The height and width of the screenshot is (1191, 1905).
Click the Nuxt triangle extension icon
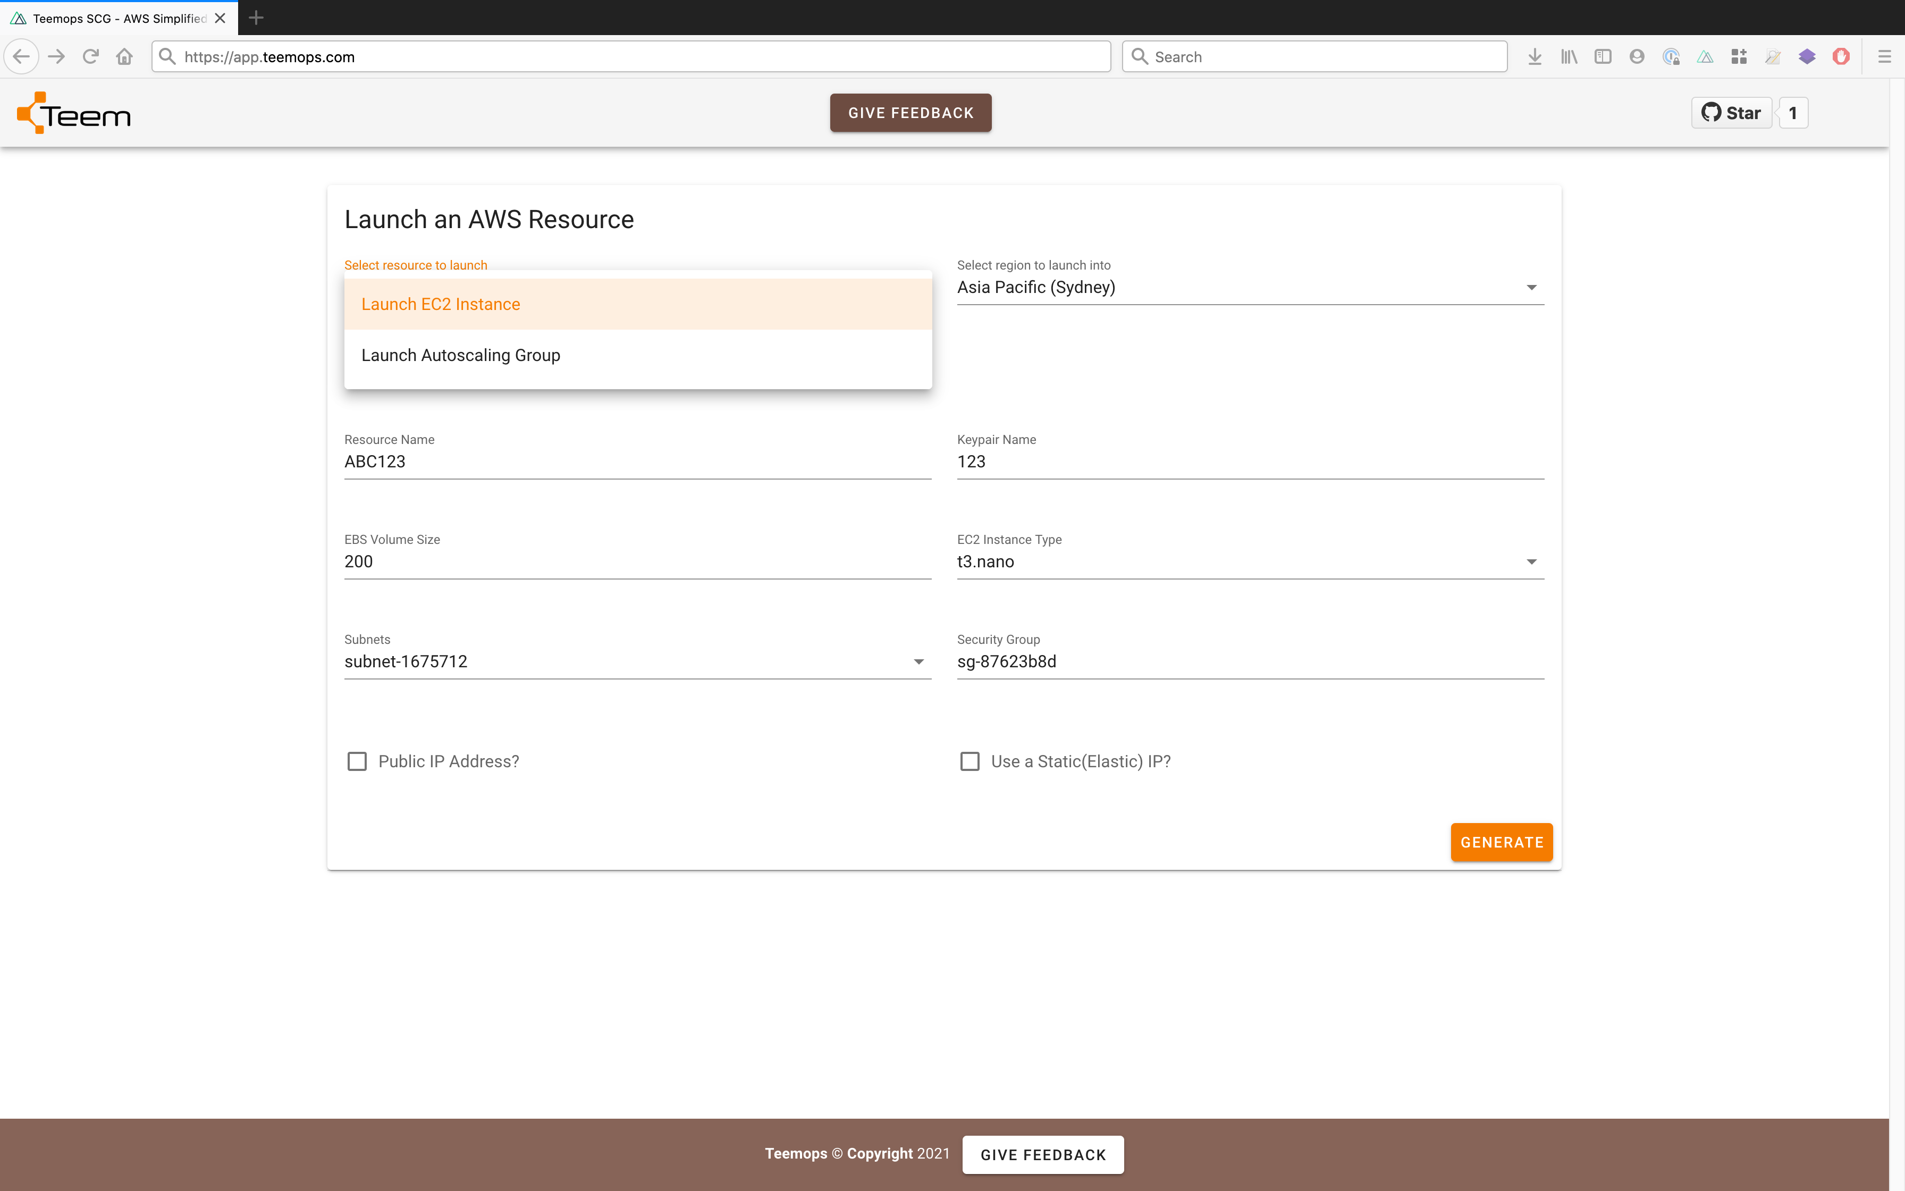click(1705, 57)
